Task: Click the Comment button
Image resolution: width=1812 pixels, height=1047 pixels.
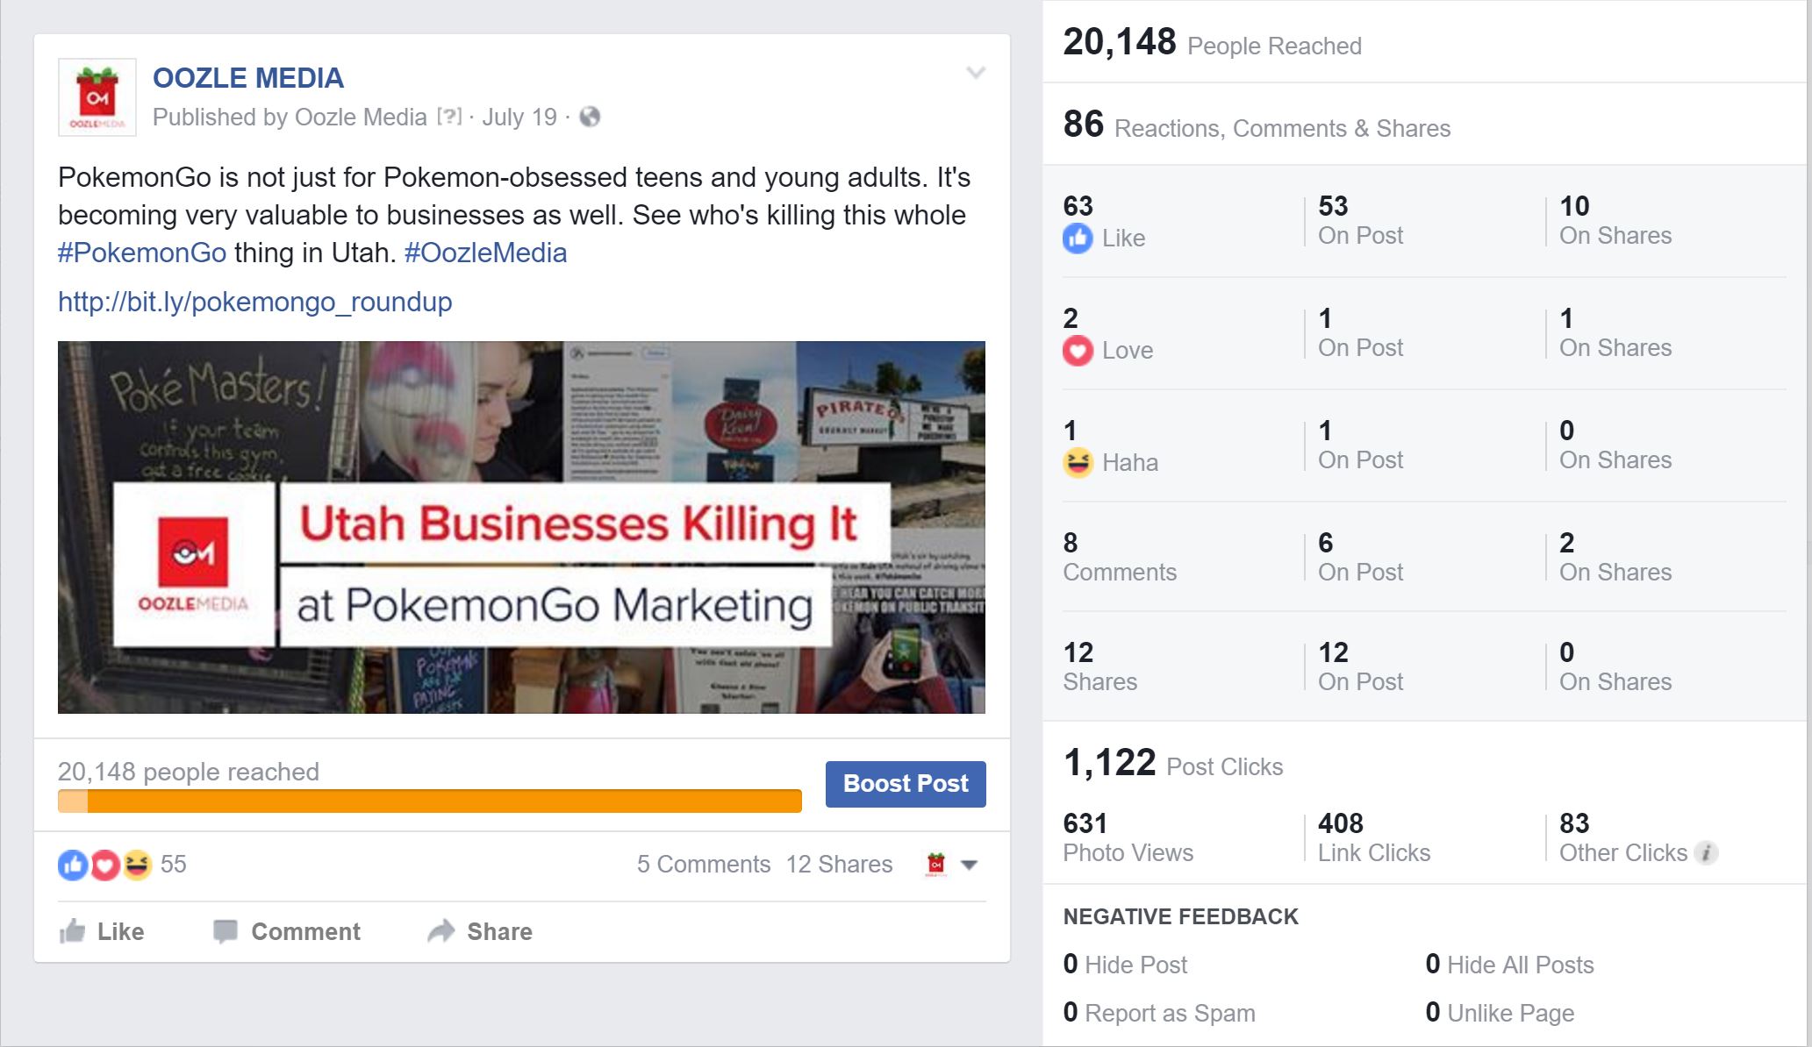Action: click(287, 931)
